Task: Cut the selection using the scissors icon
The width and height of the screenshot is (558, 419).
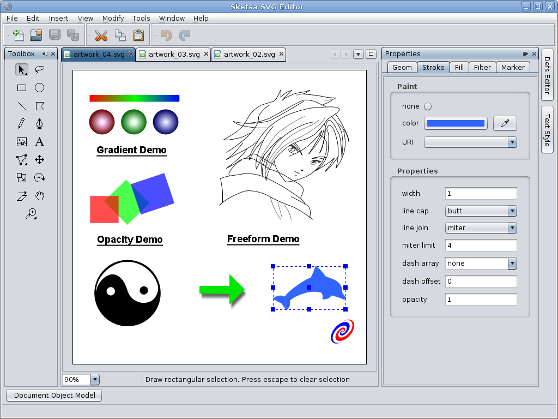Action: pos(101,35)
